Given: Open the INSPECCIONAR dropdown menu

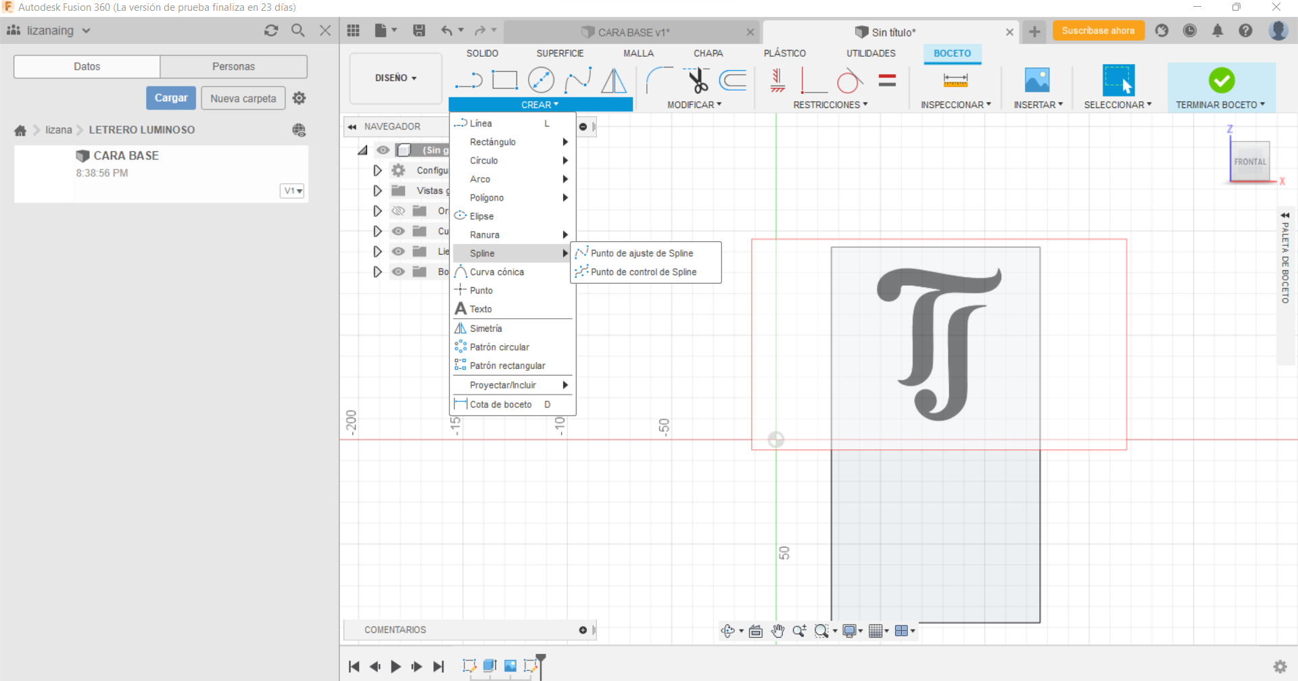Looking at the screenshot, I should pyautogui.click(x=956, y=105).
